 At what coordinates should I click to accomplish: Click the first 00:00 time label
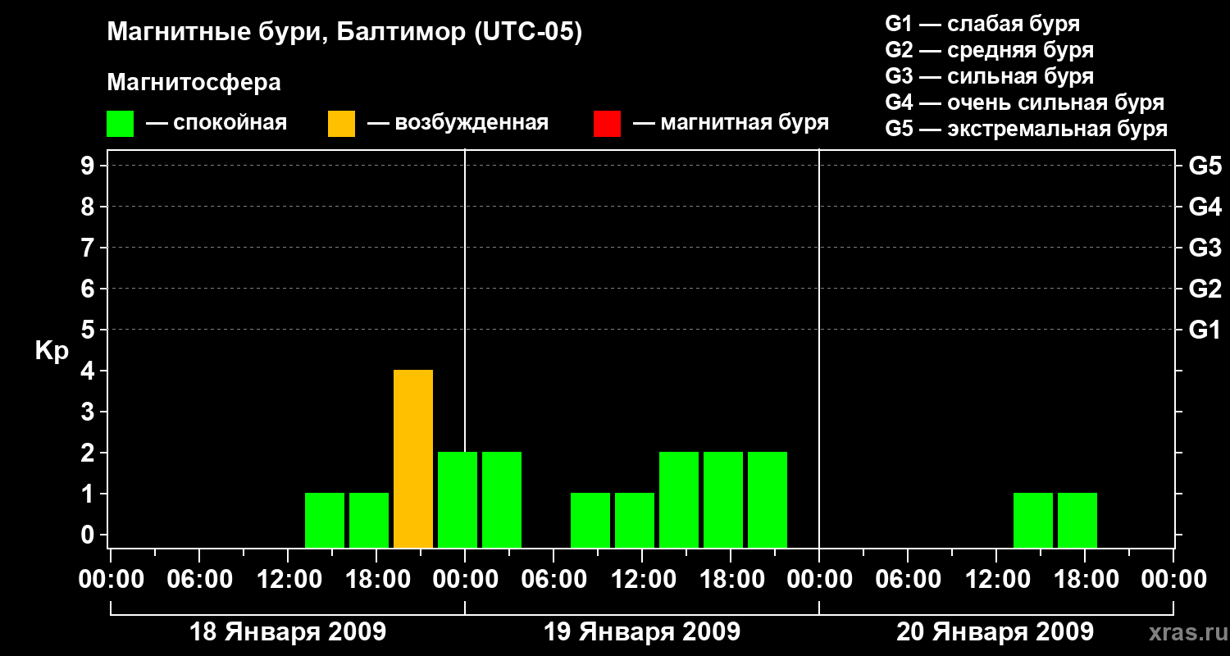pos(111,581)
